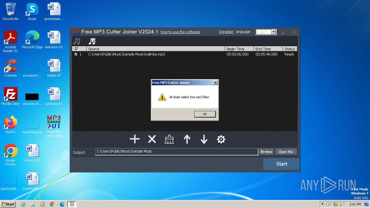Click the Output path input field
Screen dimensions: 370x208
click(177, 152)
